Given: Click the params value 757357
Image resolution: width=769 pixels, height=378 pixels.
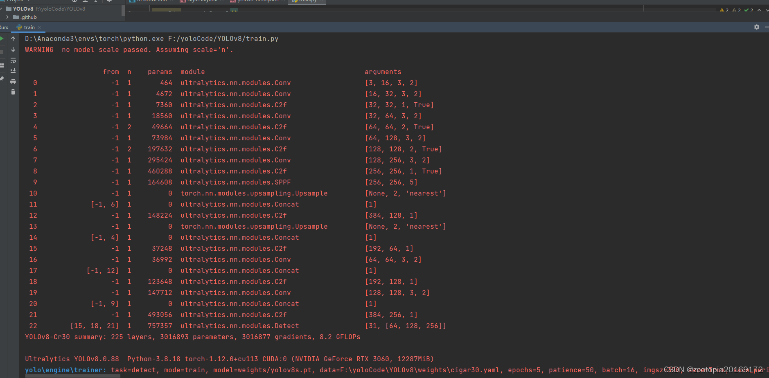Looking at the screenshot, I should coord(160,326).
